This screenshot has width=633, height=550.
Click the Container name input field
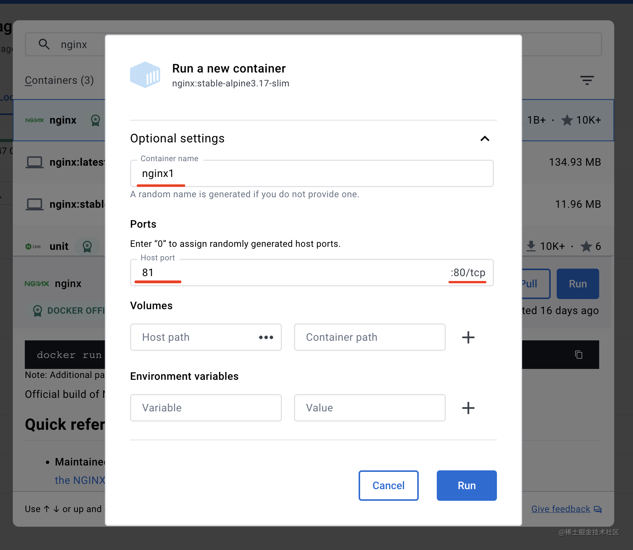coord(311,174)
